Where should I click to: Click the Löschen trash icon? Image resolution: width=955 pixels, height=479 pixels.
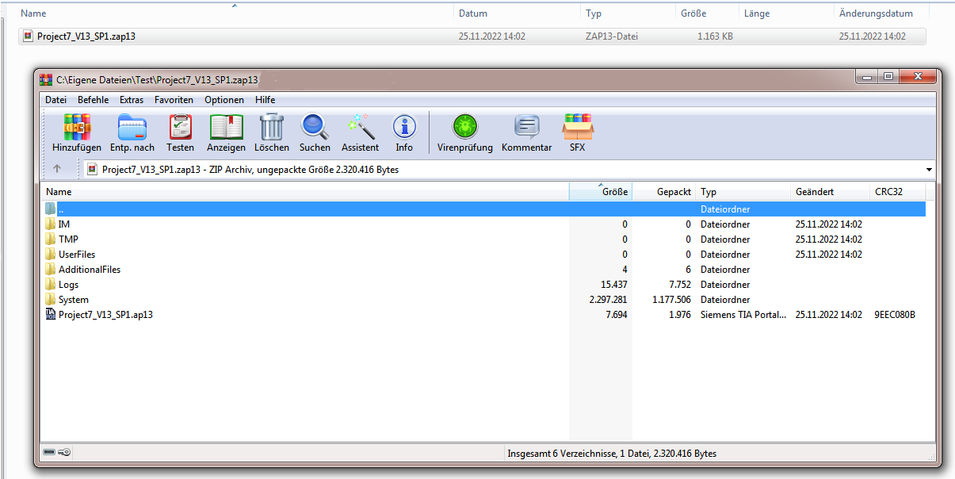(x=272, y=127)
